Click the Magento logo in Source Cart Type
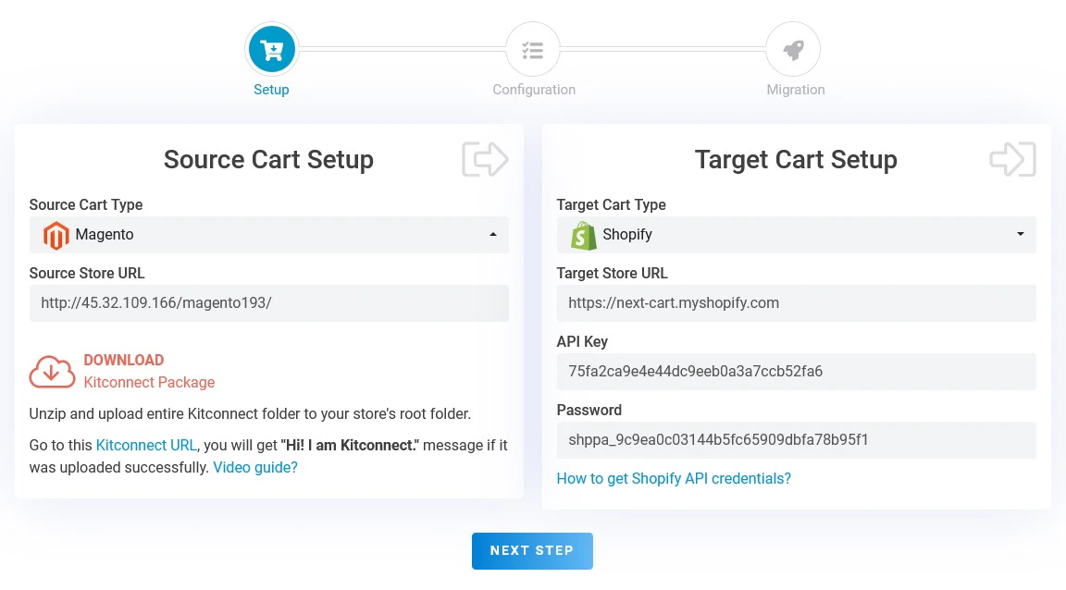Image resolution: width=1066 pixels, height=590 pixels. click(56, 235)
